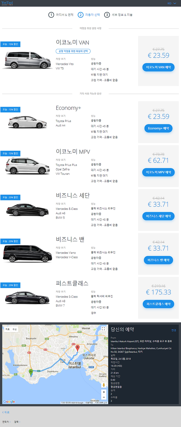Go to step 1 어디서 & 언제
Screen dimensions: 181x427
click(61, 15)
